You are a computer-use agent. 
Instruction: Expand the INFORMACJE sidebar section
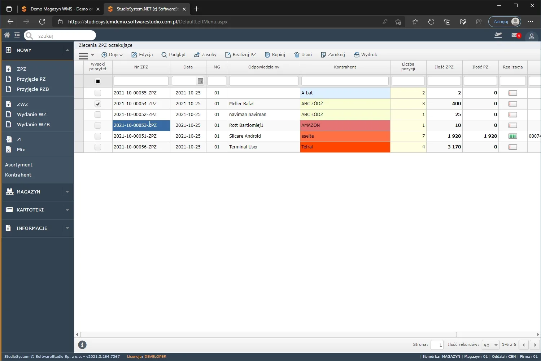pyautogui.click(x=67, y=228)
